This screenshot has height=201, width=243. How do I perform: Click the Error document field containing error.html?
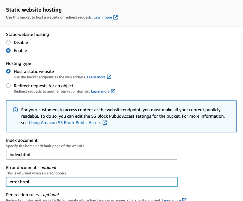coord(91,182)
